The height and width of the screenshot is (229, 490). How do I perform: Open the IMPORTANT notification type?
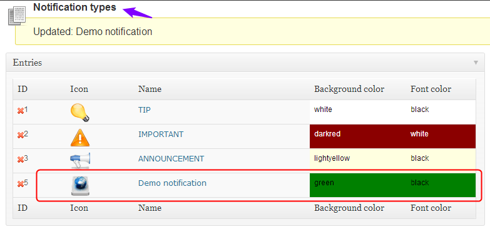click(161, 135)
